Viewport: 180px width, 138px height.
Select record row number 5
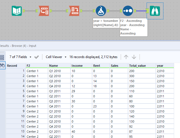[15, 91]
